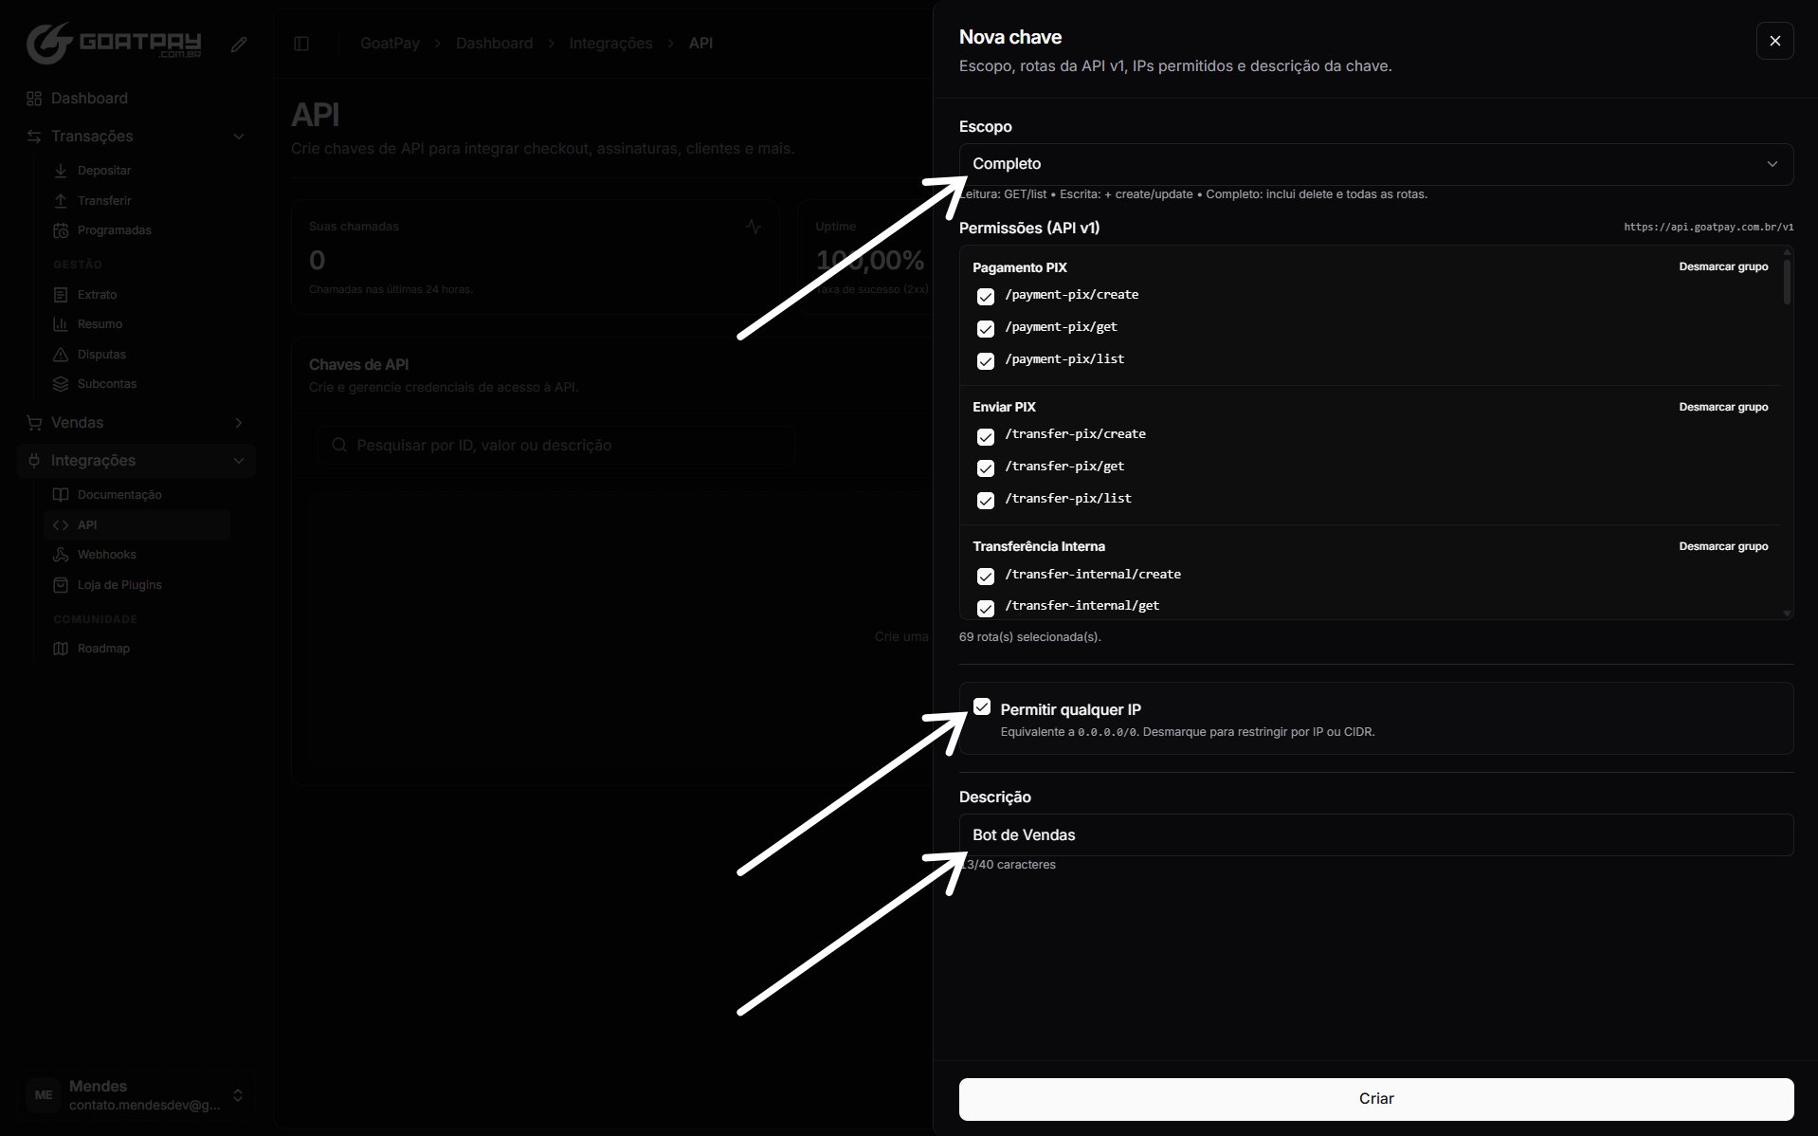
Task: Click the Criar button
Action: 1376,1098
